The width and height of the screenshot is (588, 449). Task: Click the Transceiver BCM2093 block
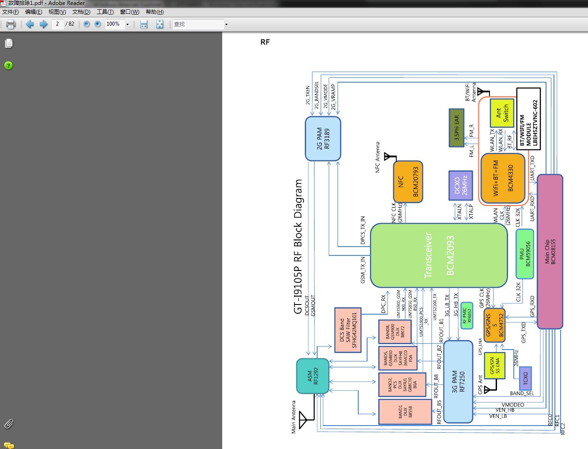(x=439, y=255)
